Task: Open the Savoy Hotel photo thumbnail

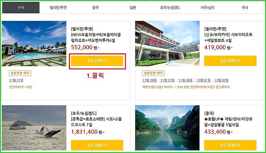Action: click(x=167, y=43)
